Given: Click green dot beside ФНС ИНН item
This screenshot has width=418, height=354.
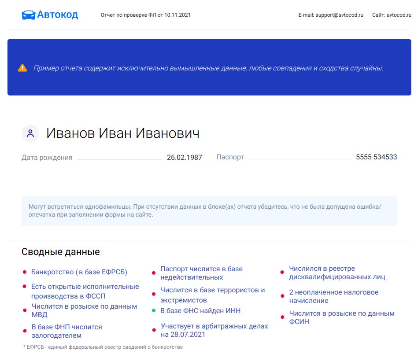Looking at the screenshot, I should click(154, 311).
